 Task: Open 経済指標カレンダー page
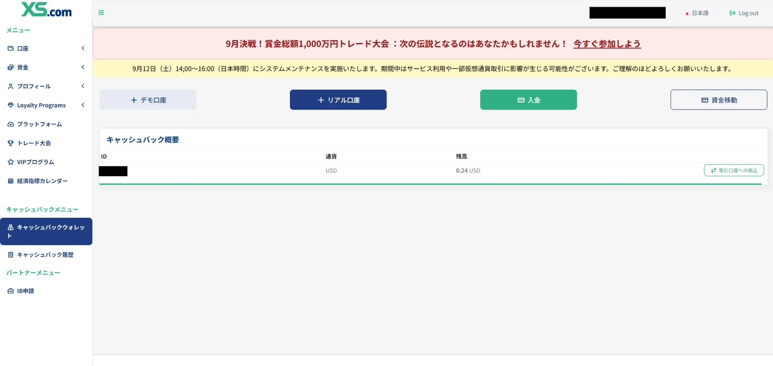46,181
